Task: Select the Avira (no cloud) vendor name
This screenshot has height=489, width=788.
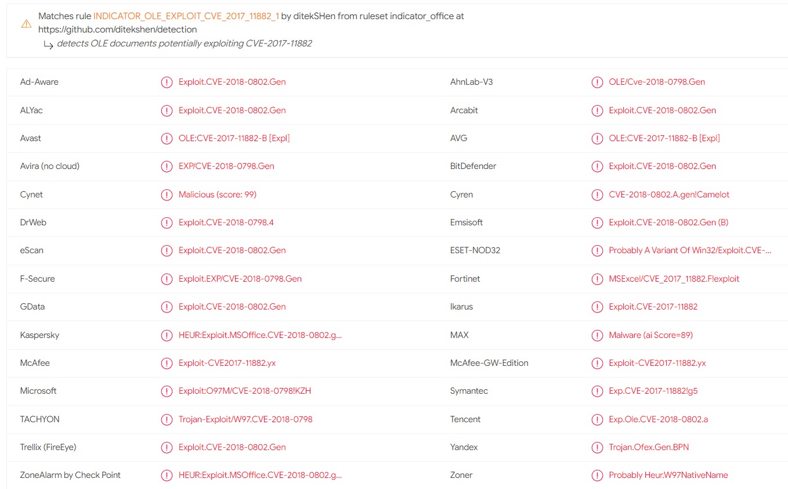Action: pos(49,166)
